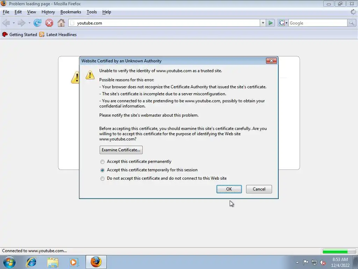Click the Google search input box
Viewport: 358px width, 269px height.
318,23
